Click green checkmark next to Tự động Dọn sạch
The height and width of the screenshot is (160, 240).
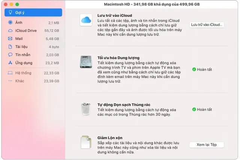(x=194, y=109)
